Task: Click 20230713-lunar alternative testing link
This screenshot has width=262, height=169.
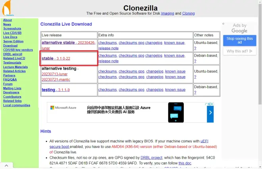Action: point(55,74)
